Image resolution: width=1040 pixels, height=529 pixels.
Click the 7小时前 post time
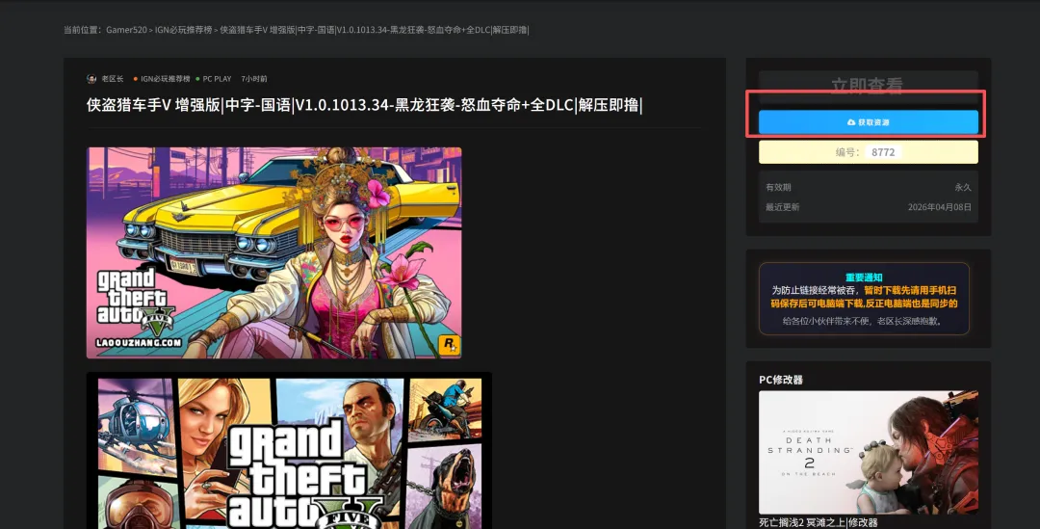click(x=254, y=79)
